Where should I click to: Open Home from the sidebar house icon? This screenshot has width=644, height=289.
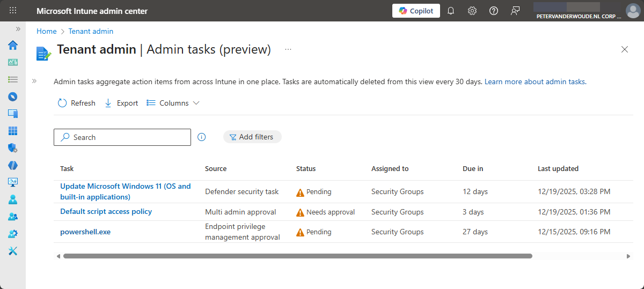pos(13,45)
